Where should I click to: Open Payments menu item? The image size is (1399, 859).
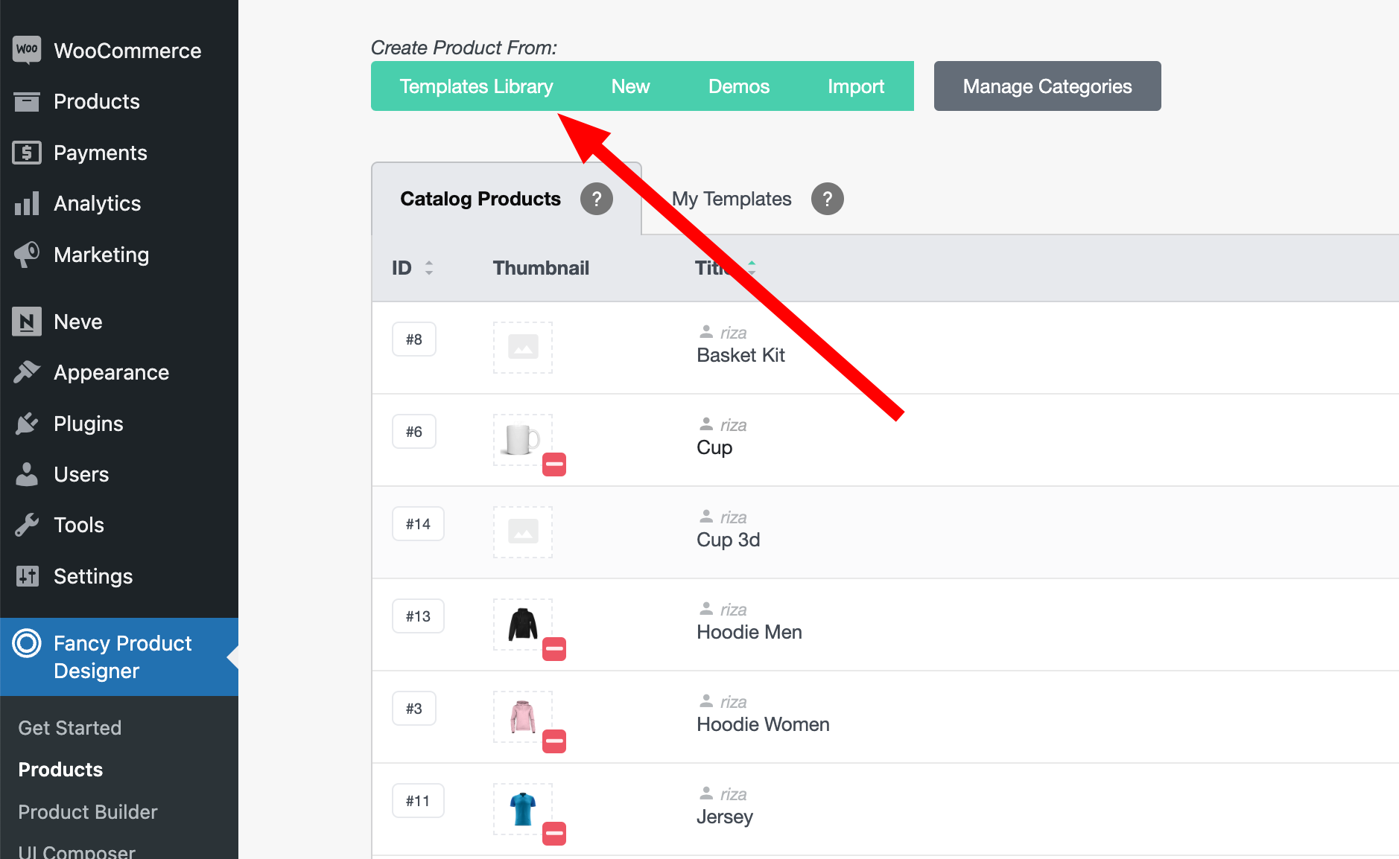[x=119, y=153]
